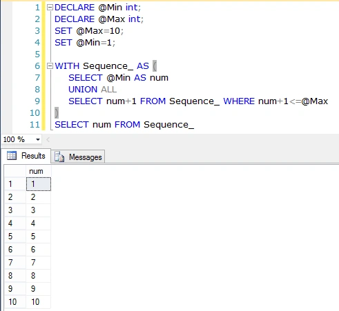
Task: Click row header number 10
Action: pos(15,302)
